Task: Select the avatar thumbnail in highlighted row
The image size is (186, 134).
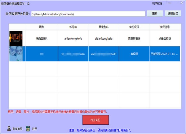Action: 17,54
